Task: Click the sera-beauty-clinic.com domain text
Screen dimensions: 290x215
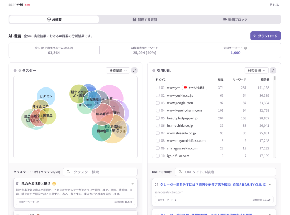Action: tap(169, 192)
